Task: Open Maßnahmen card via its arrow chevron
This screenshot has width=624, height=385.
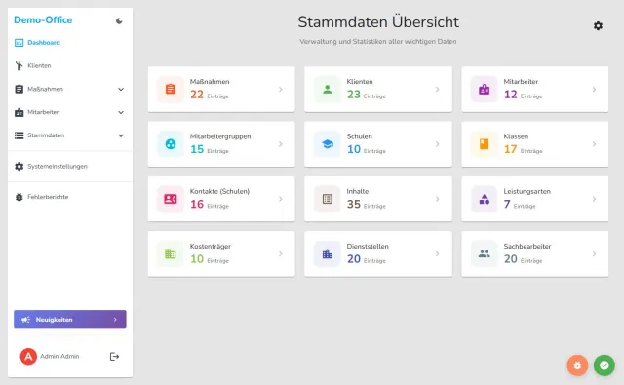Action: click(x=281, y=89)
